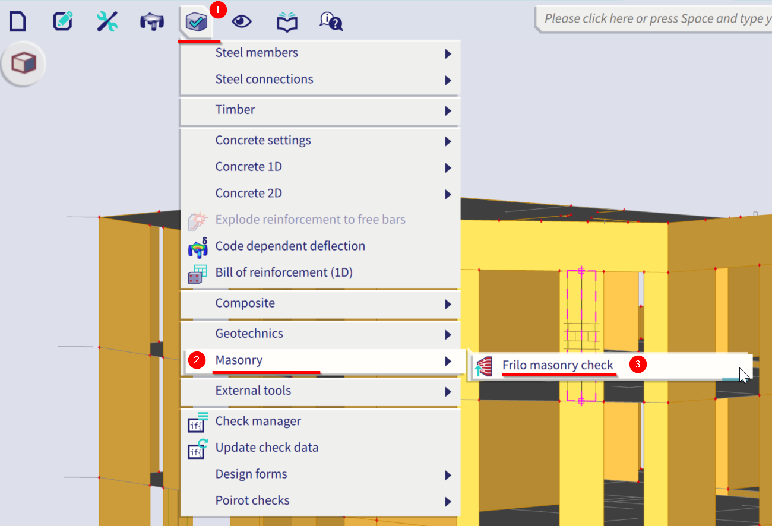
Task: Open the Timber menu entry
Action: point(235,109)
